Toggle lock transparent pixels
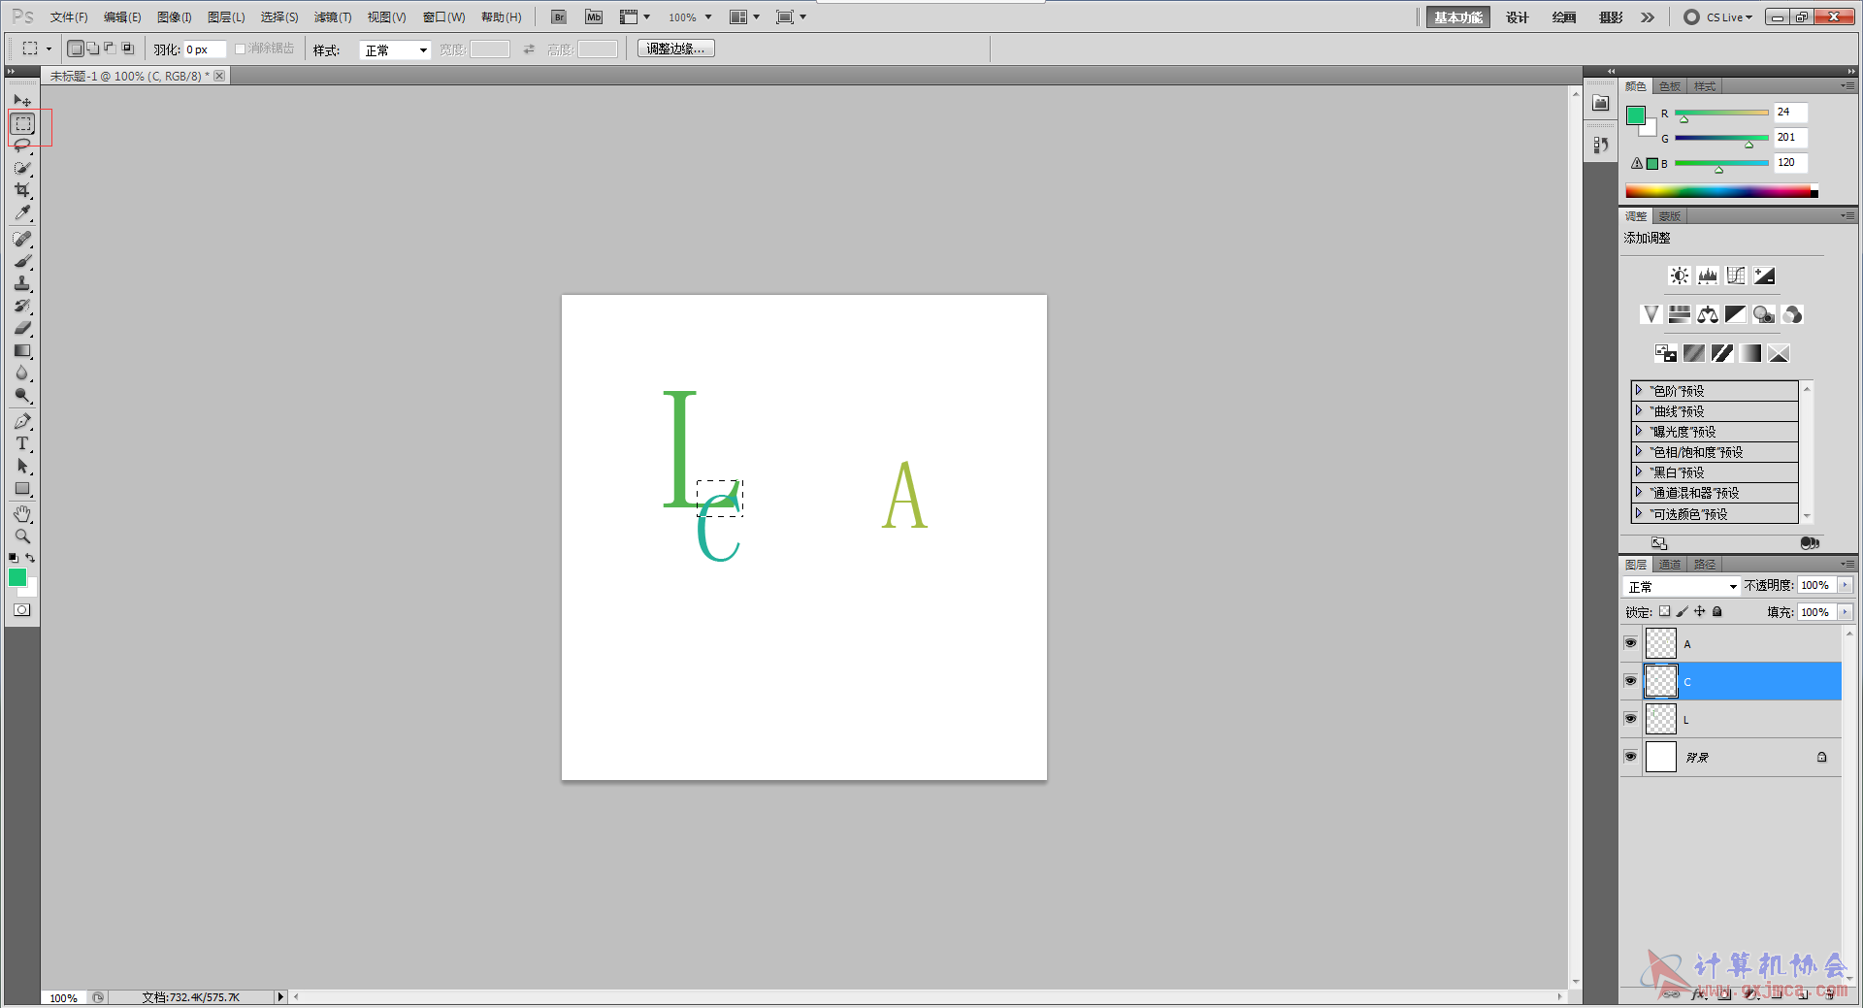The height and width of the screenshot is (1008, 1863). click(x=1665, y=611)
